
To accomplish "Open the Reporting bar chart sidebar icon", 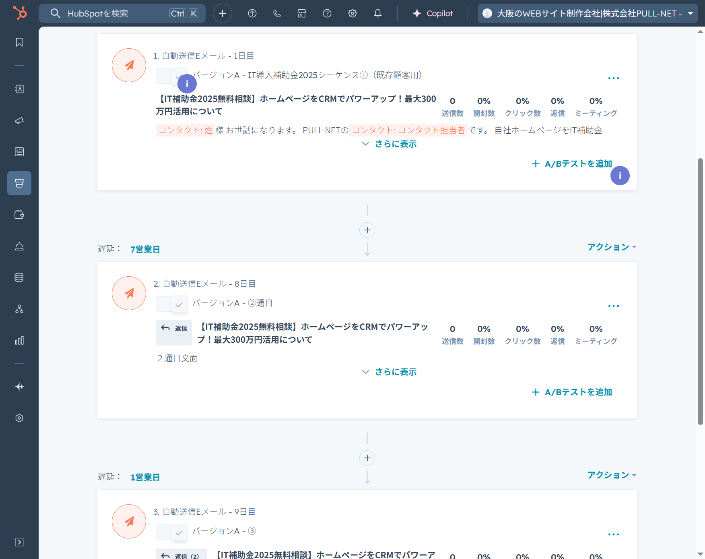I will pos(19,340).
